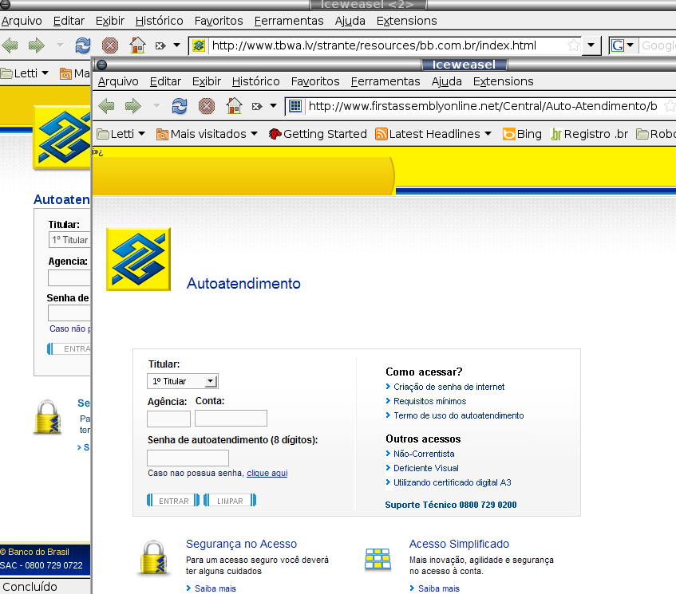Click Banco do Brasil logo in front window

138,259
